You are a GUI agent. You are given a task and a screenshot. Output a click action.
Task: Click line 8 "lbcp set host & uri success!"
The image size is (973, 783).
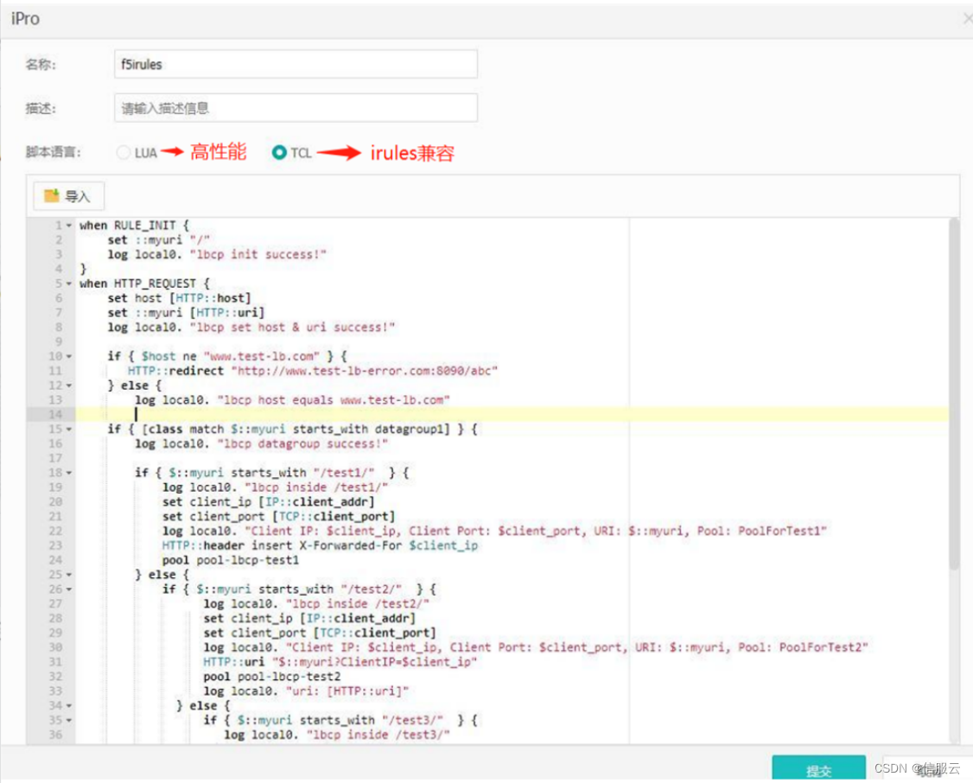point(292,328)
